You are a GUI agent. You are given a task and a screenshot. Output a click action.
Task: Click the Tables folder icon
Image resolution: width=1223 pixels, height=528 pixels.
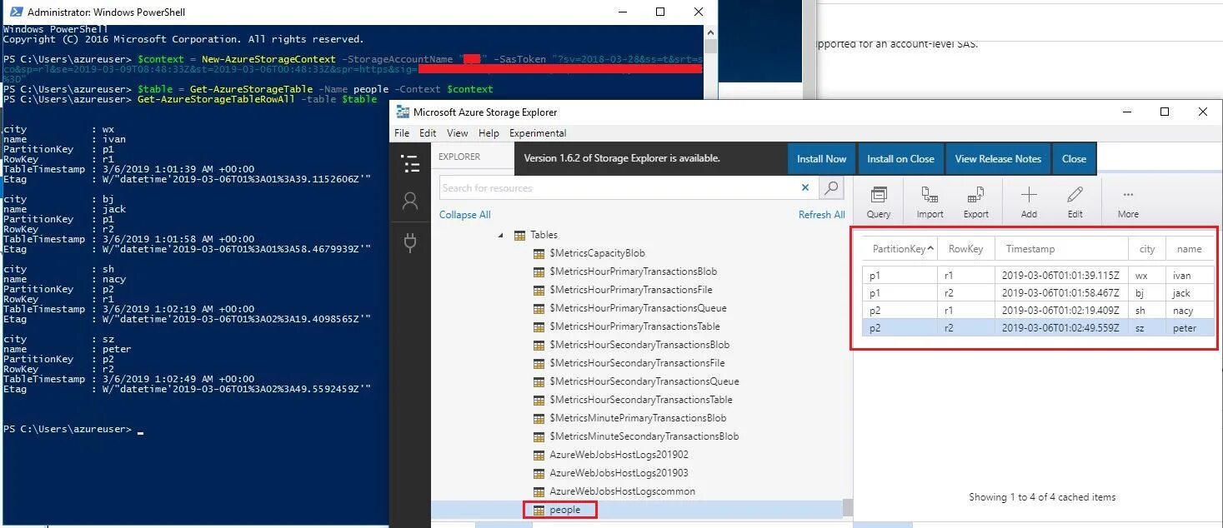(519, 235)
